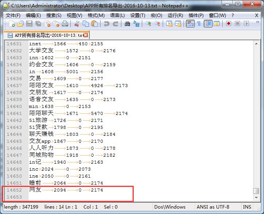The height and width of the screenshot is (214, 264).
Task: Click the Undo arrow icon
Action: (x=106, y=24)
